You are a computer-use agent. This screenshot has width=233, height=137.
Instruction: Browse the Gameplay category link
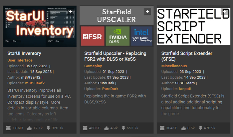coord(93,66)
